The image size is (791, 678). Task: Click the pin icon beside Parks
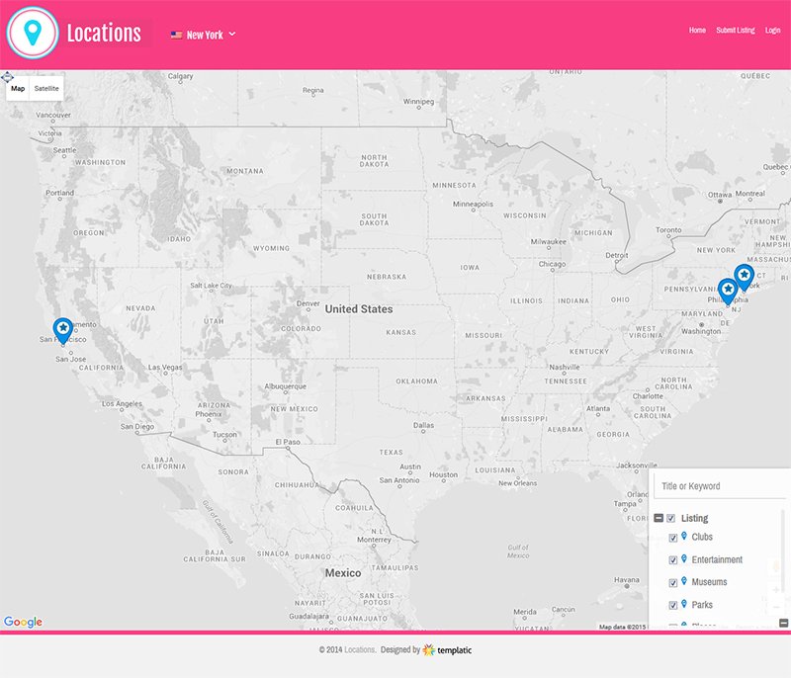pos(684,604)
